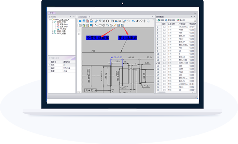Close the 二维视图区 tab

[x=90, y=17]
